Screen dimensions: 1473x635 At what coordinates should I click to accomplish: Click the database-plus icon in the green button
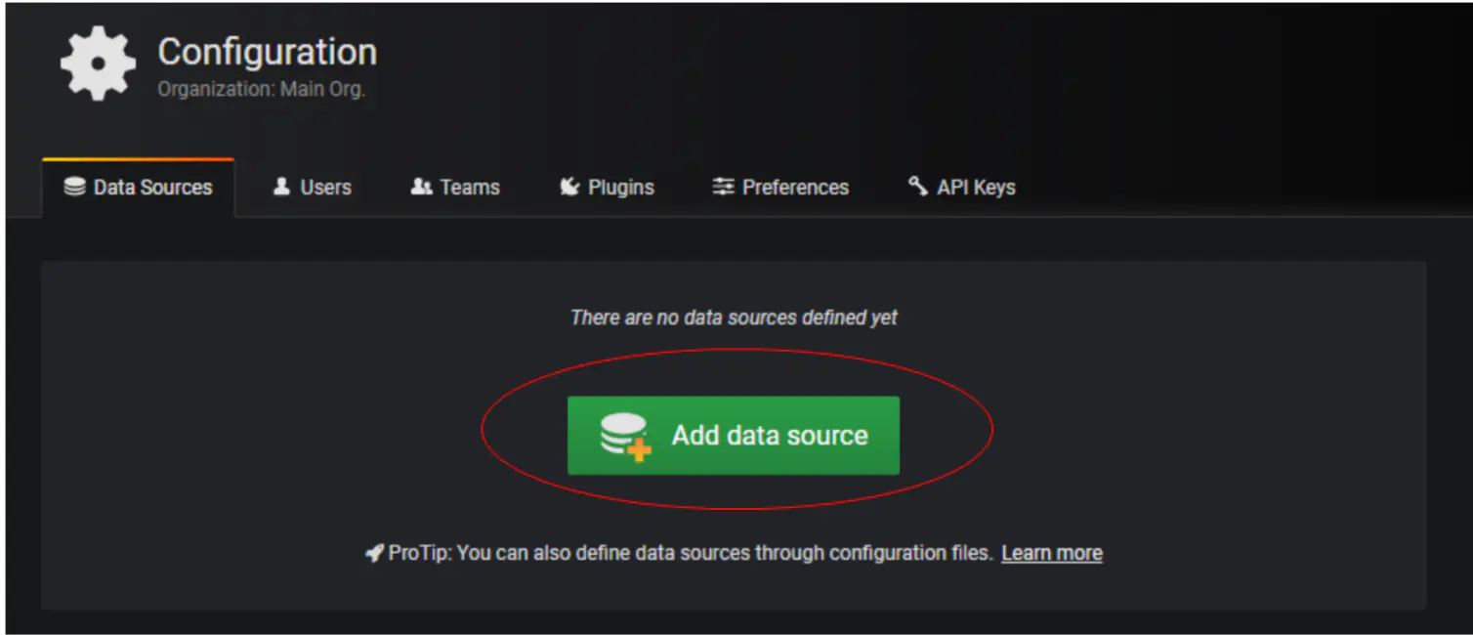pos(625,436)
